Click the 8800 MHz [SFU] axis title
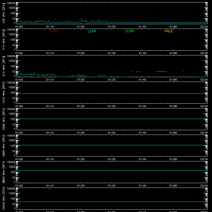This screenshot has height=212, width=212. (4, 172)
